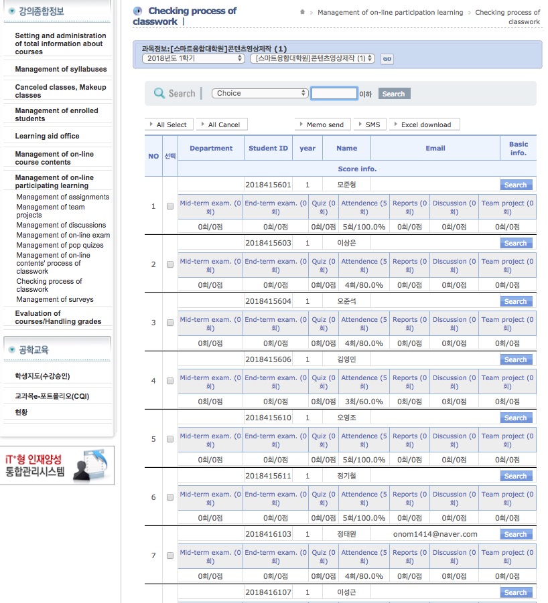Click the Department column header
This screenshot has width=548, height=603.
[211, 148]
